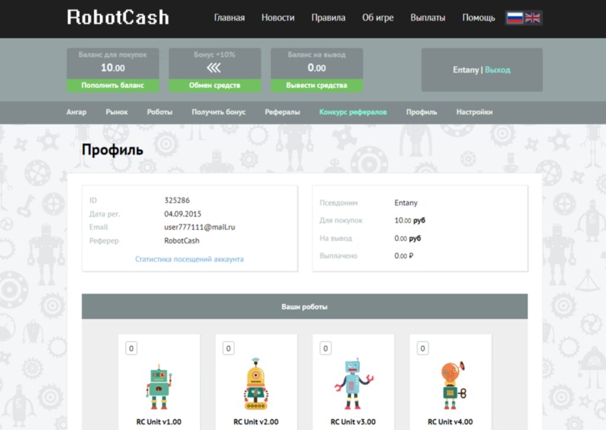Click the ID value 325286
606x430 pixels.
pos(177,200)
